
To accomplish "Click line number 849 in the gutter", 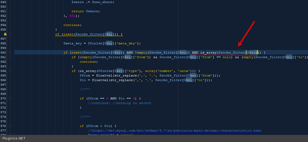I will pyautogui.click(x=3, y=2).
